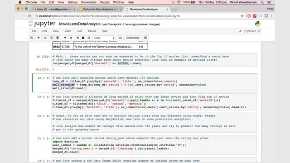
Task: Click the Out[25] output value 1
Action: (53, 69)
